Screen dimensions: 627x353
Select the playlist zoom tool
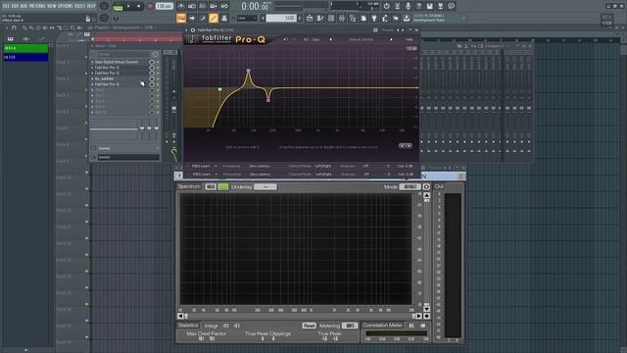(x=72, y=28)
